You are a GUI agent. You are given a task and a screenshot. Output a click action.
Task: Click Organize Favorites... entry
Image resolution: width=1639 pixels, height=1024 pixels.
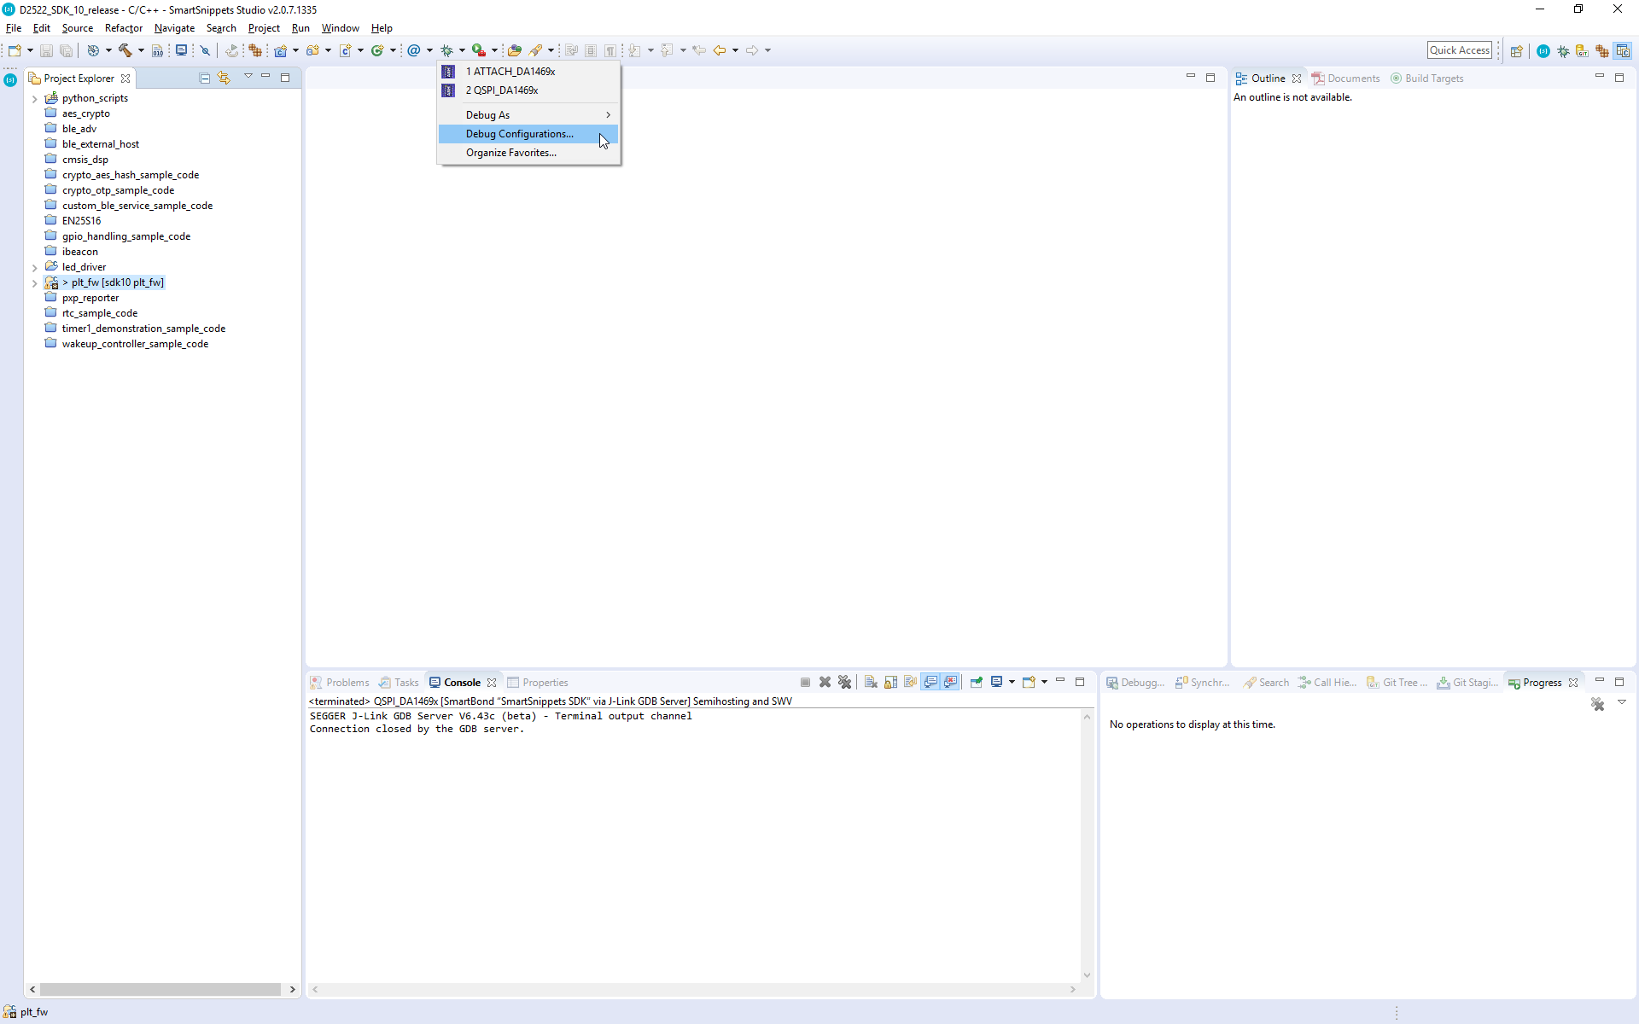pyautogui.click(x=510, y=153)
